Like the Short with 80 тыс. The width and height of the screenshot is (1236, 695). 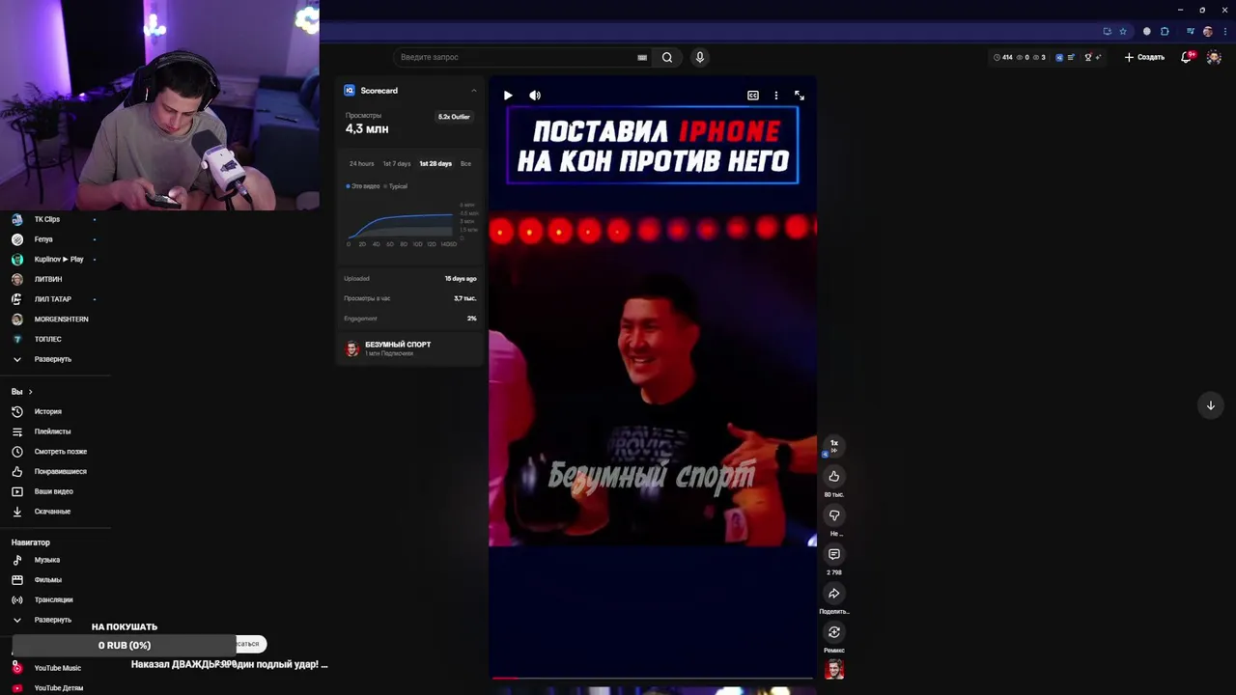tap(834, 476)
